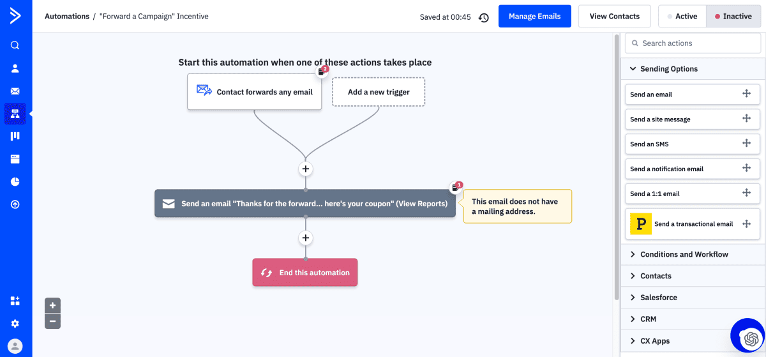766x357 pixels.
Task: Collapse the Sending Options section
Action: 668,69
